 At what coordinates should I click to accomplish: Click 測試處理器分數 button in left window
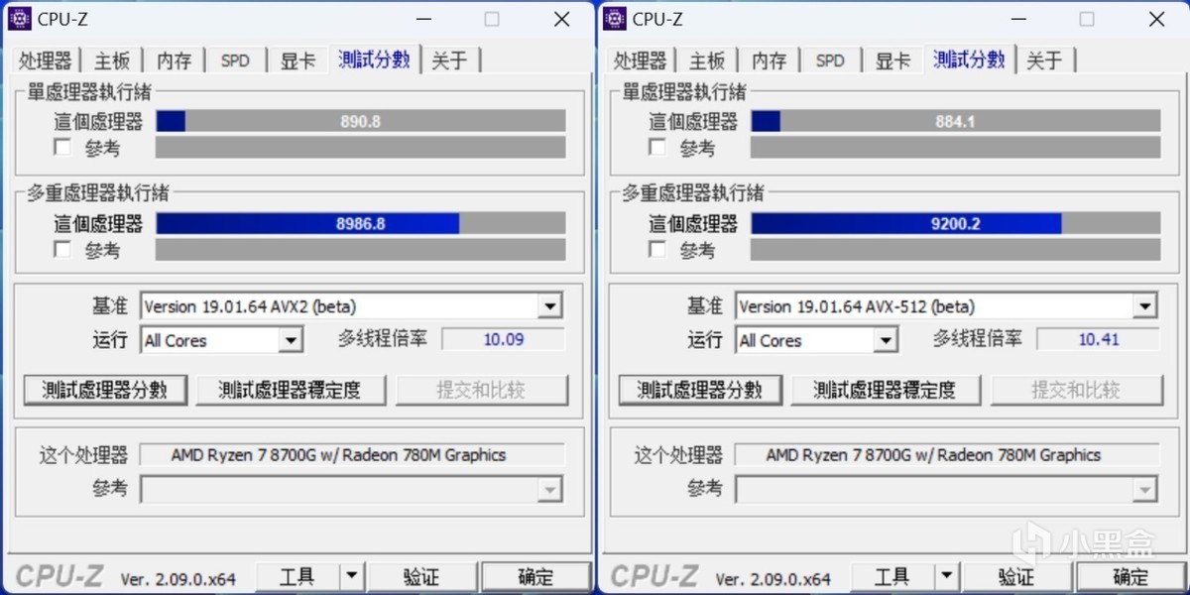pos(105,390)
